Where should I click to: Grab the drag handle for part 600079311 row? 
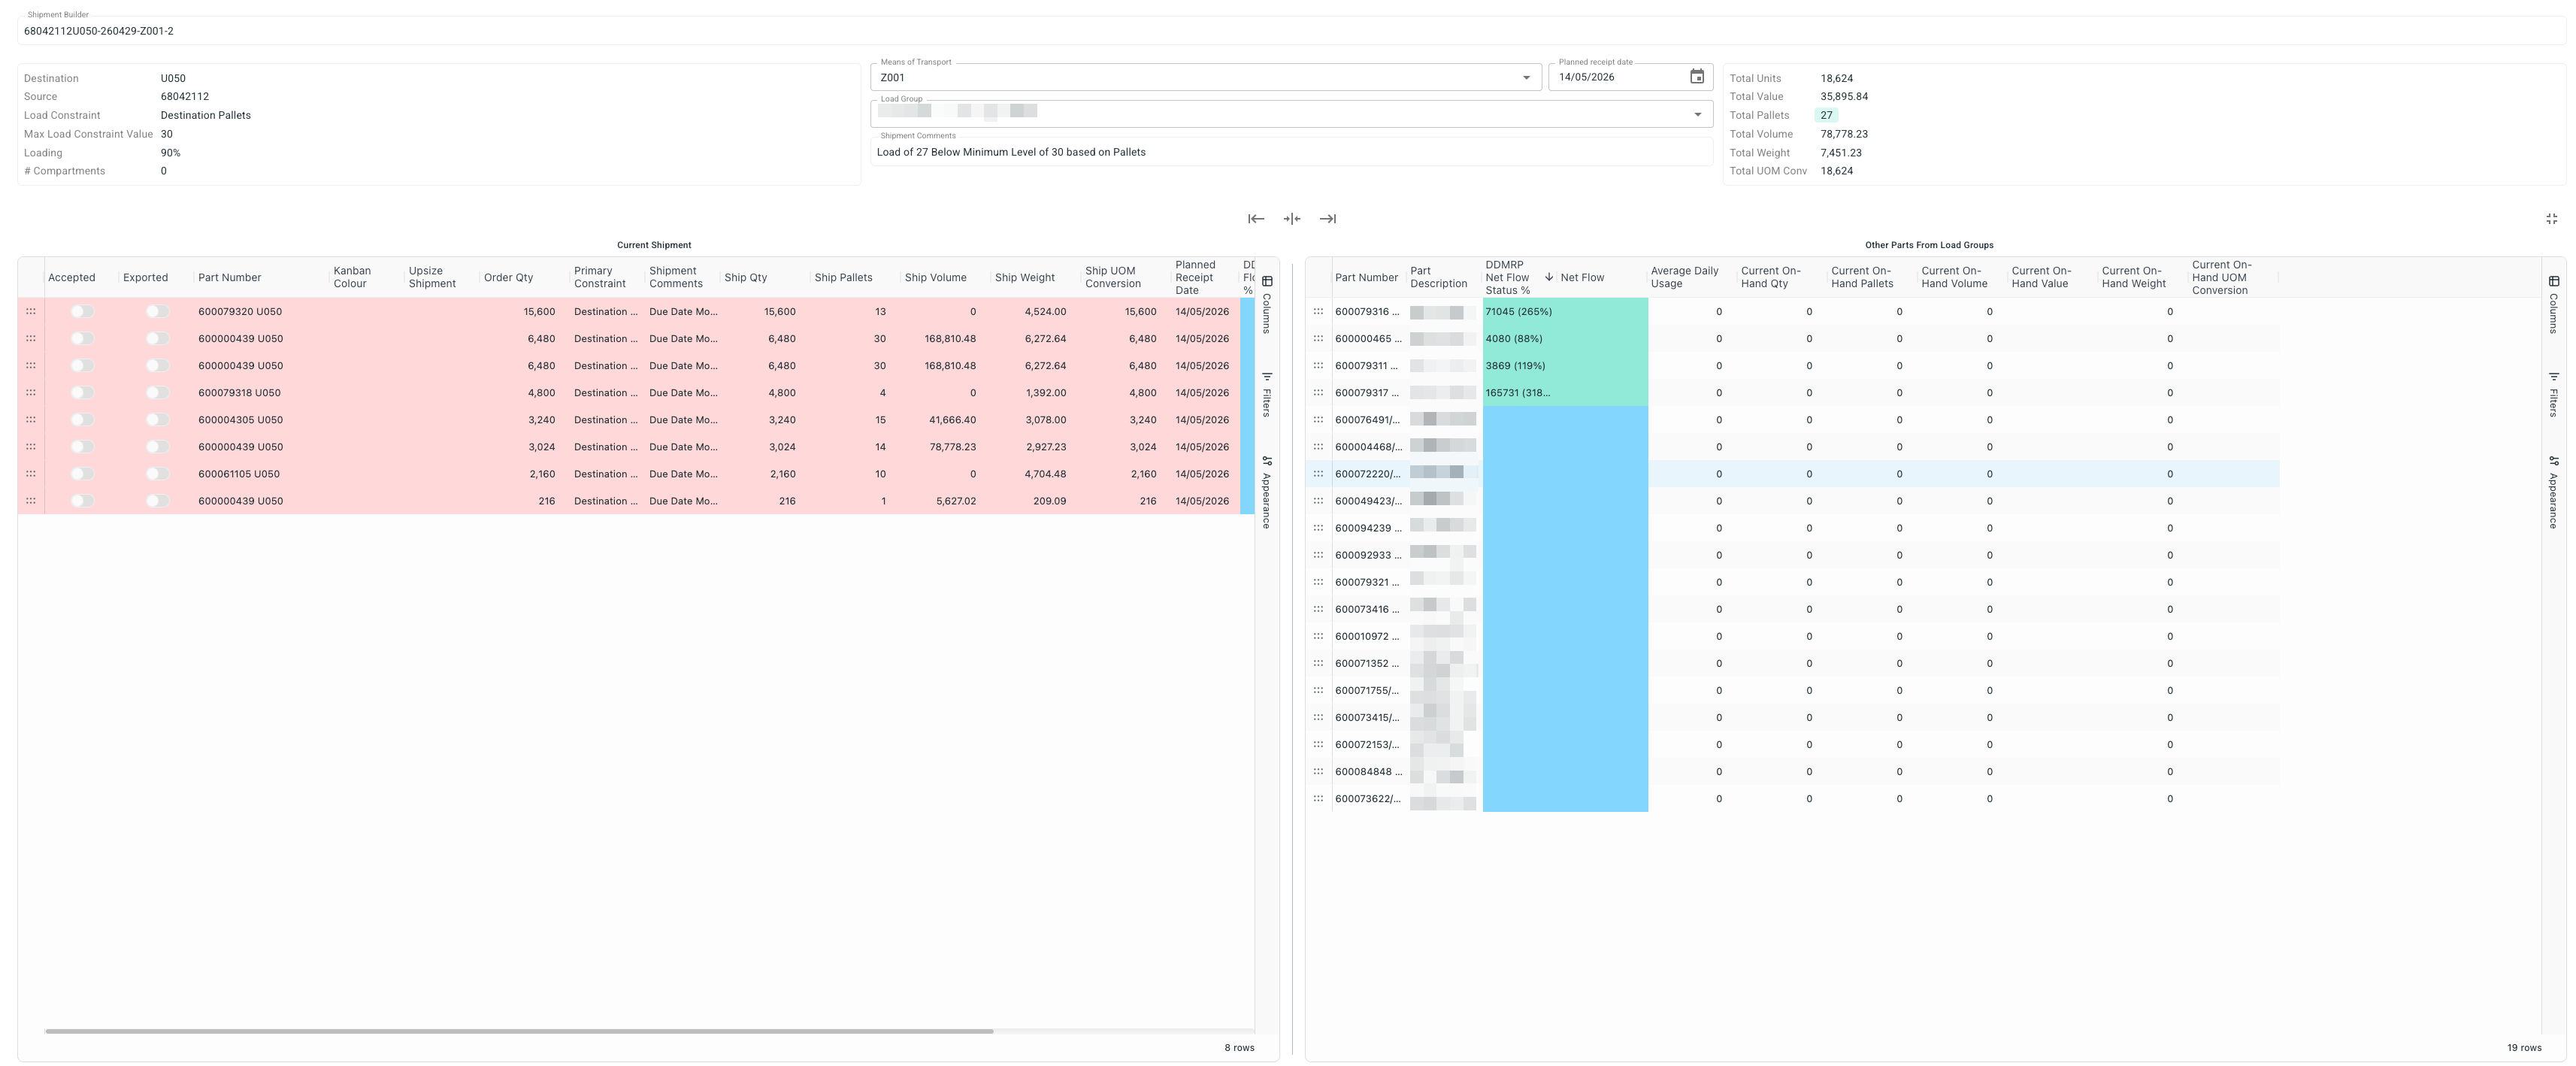[1318, 366]
